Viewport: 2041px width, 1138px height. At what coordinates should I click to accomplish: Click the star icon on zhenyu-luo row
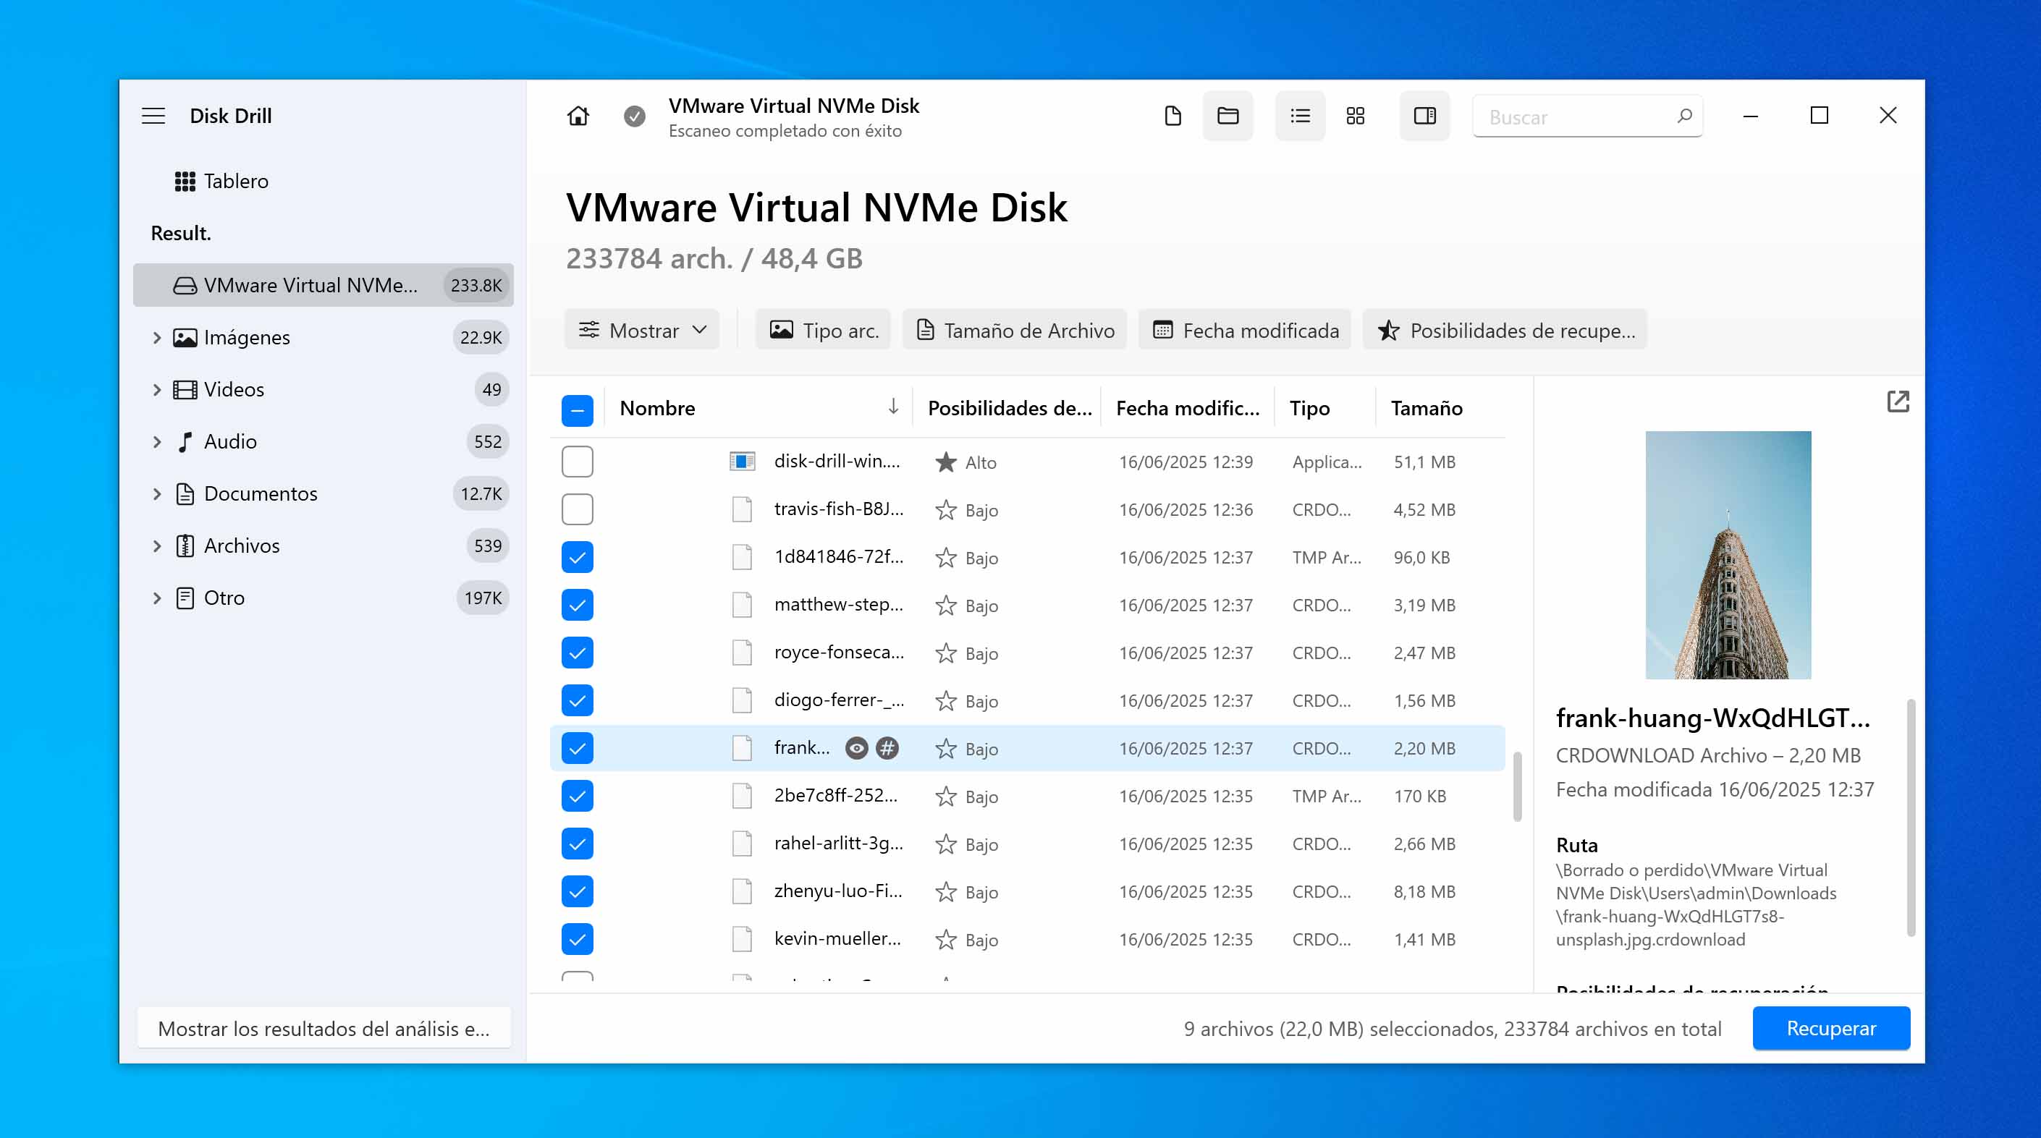tap(945, 892)
